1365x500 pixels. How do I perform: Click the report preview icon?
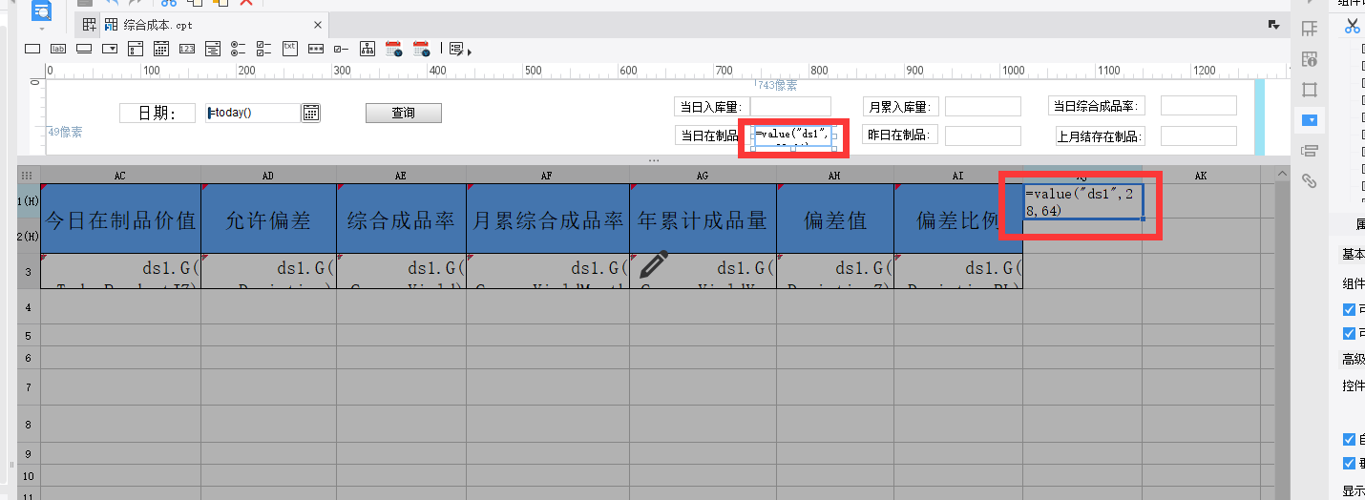coord(42,10)
